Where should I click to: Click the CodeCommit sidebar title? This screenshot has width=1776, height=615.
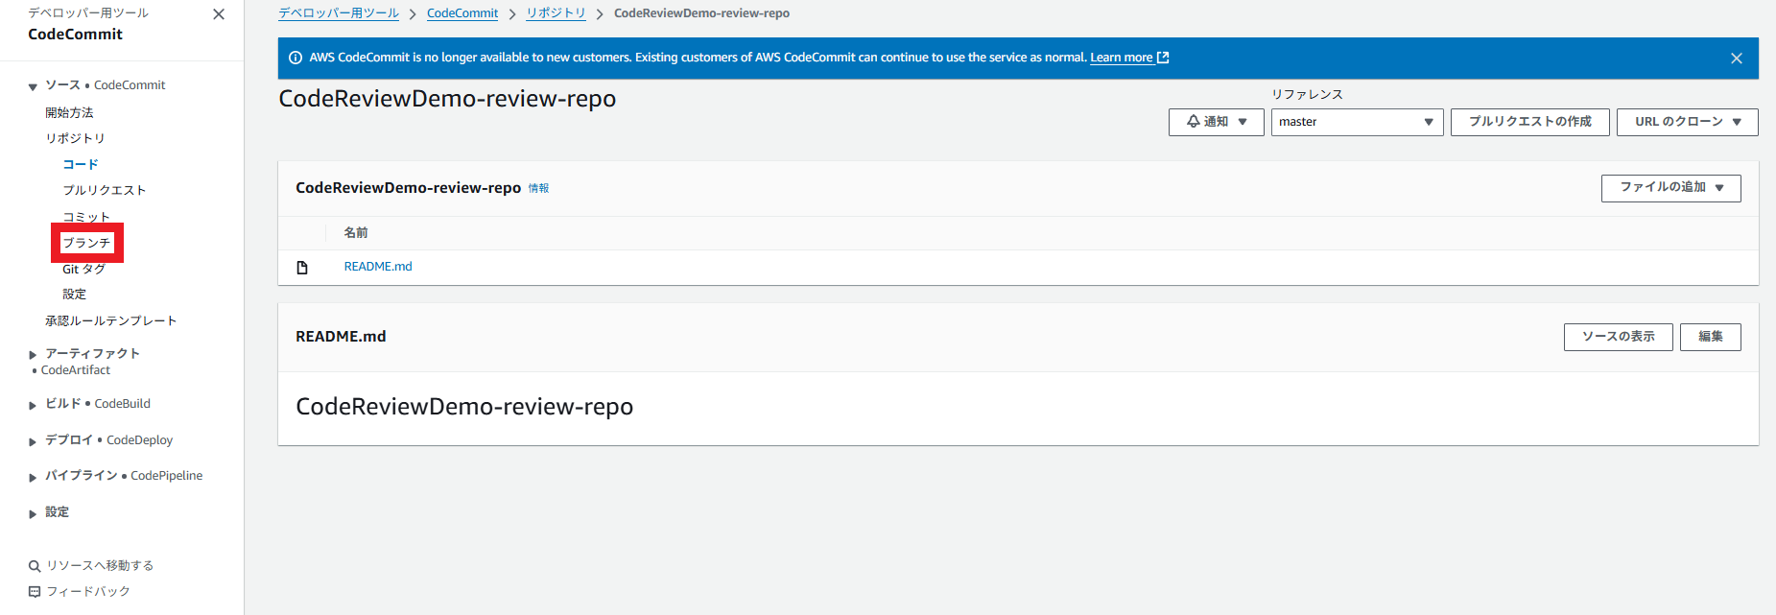point(75,35)
